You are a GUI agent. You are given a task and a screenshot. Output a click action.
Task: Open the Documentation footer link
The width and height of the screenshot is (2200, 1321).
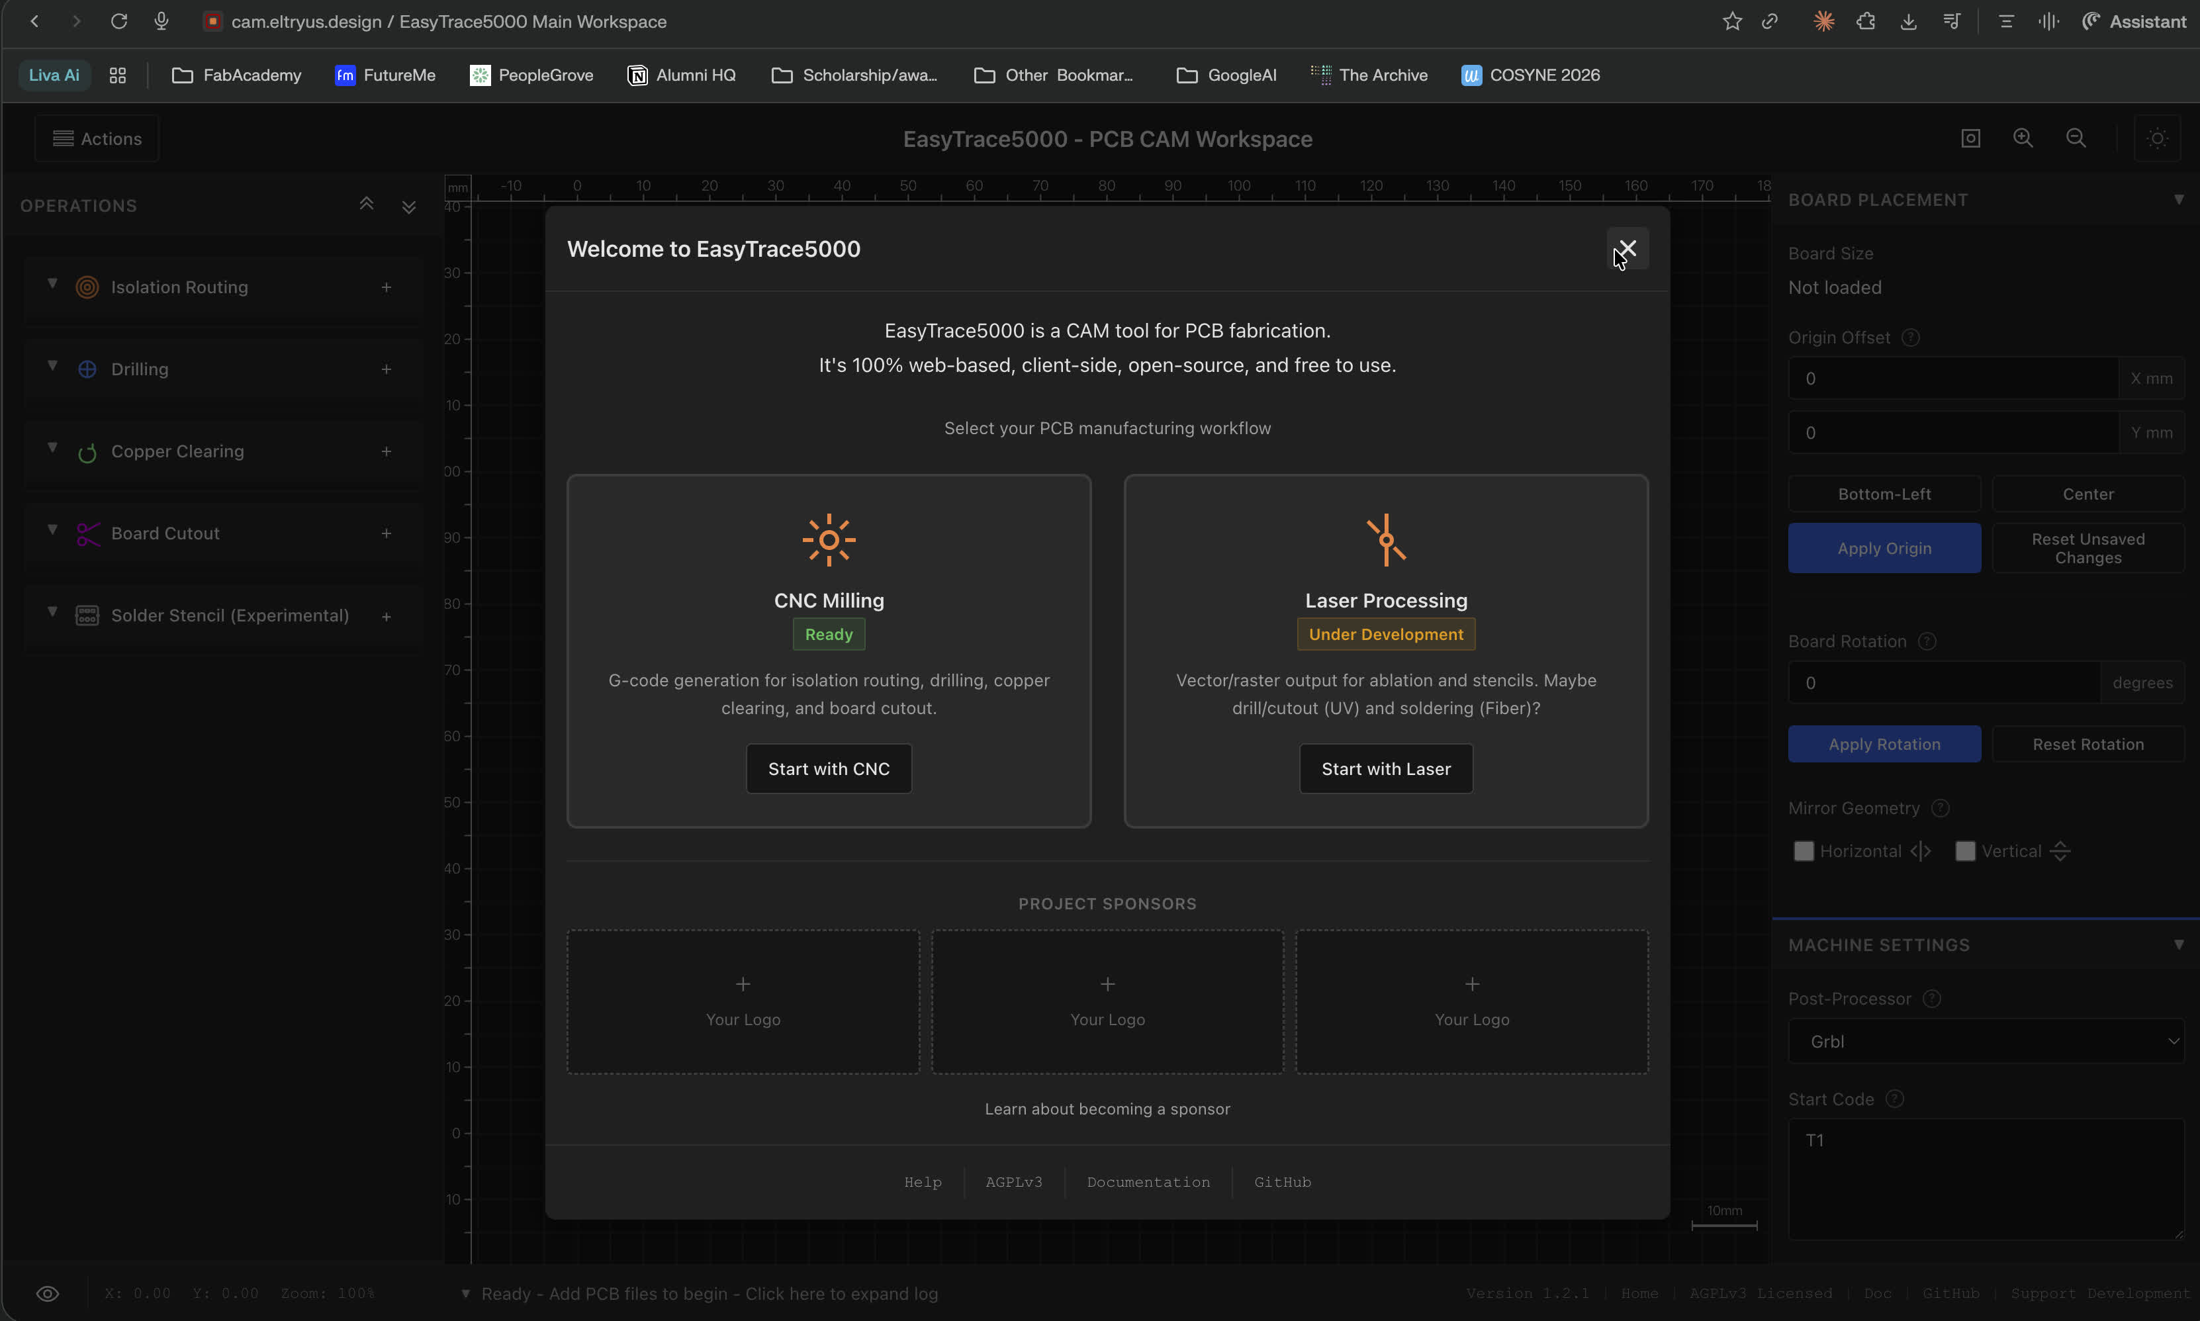(x=1148, y=1182)
